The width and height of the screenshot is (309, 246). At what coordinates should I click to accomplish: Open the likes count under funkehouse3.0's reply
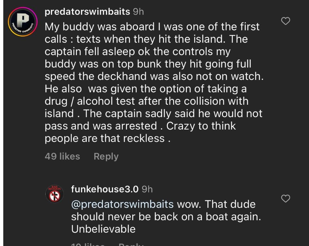point(88,244)
